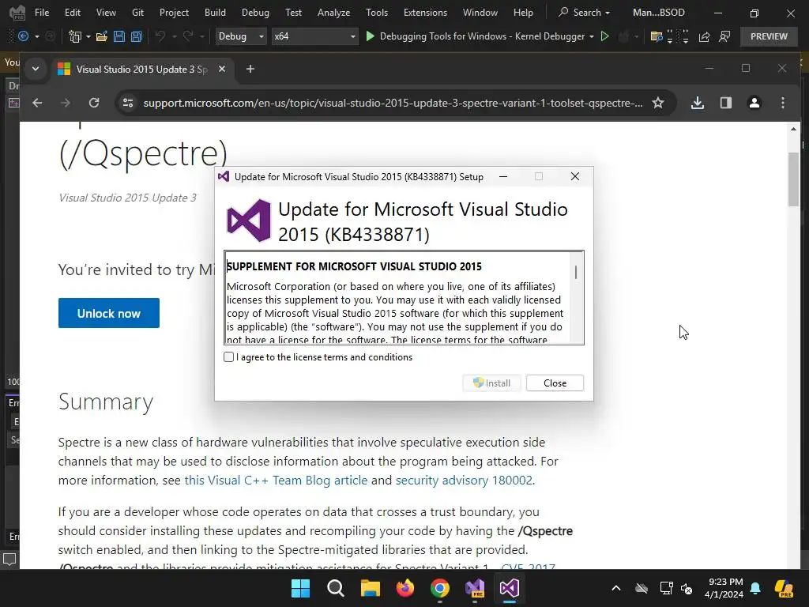Open the Edit menu
Viewport: 809px width, 607px height.
pos(72,13)
